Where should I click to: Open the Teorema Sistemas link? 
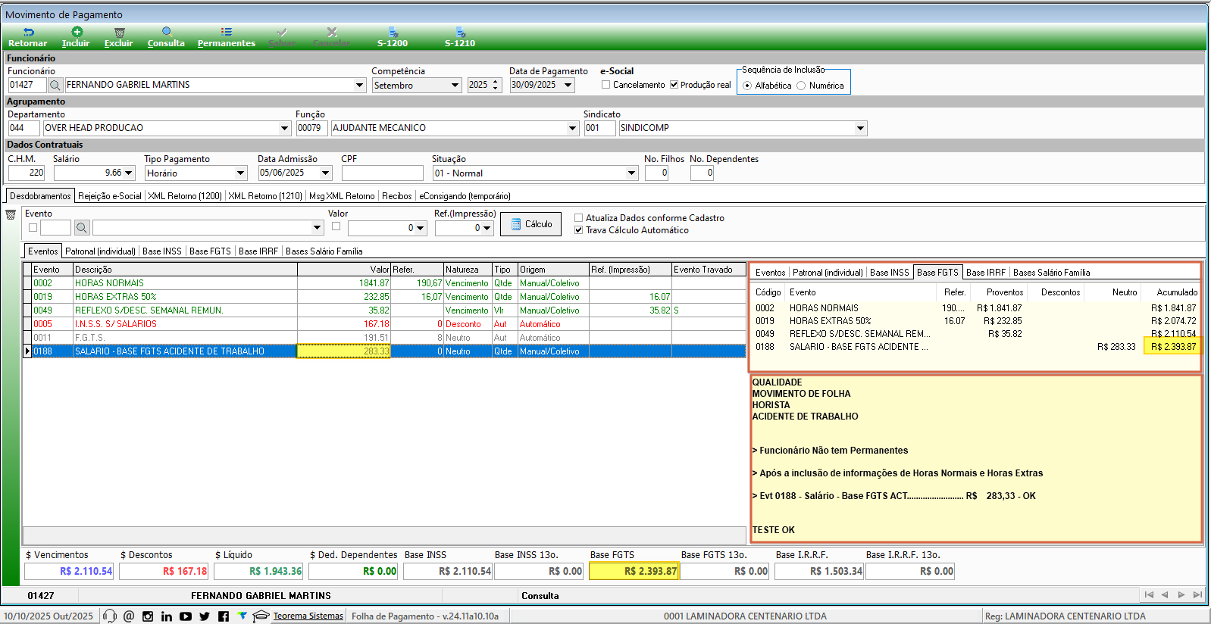308,616
